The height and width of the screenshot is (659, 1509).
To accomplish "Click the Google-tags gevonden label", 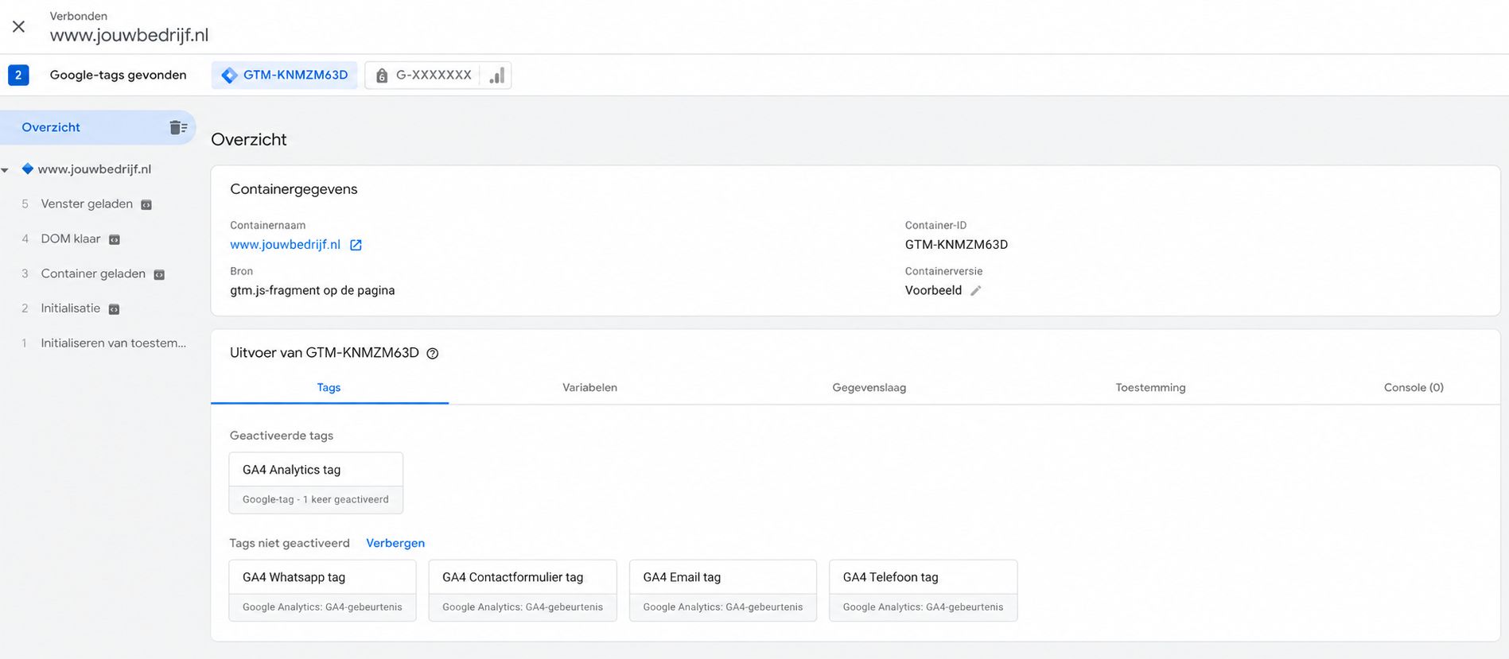I will coord(118,75).
